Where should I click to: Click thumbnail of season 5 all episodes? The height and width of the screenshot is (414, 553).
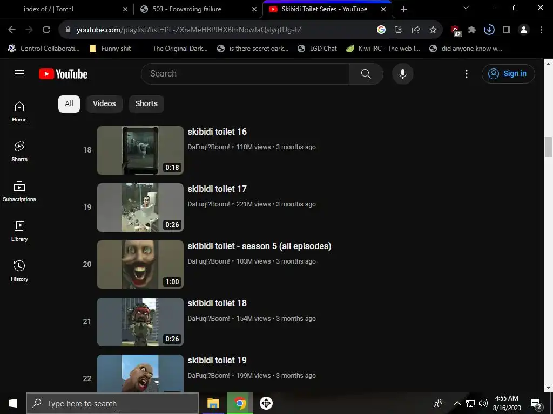click(140, 265)
